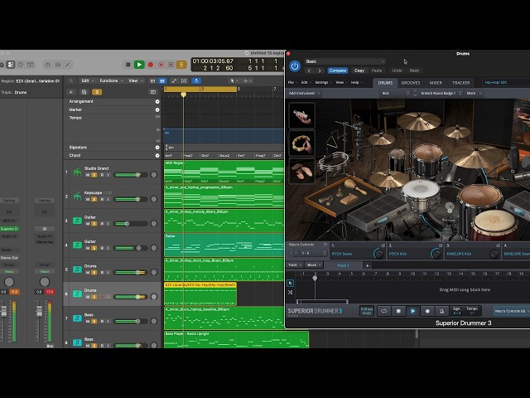The width and height of the screenshot is (530, 398).
Task: Click the plus button on the Arrangement track
Action: [157, 101]
